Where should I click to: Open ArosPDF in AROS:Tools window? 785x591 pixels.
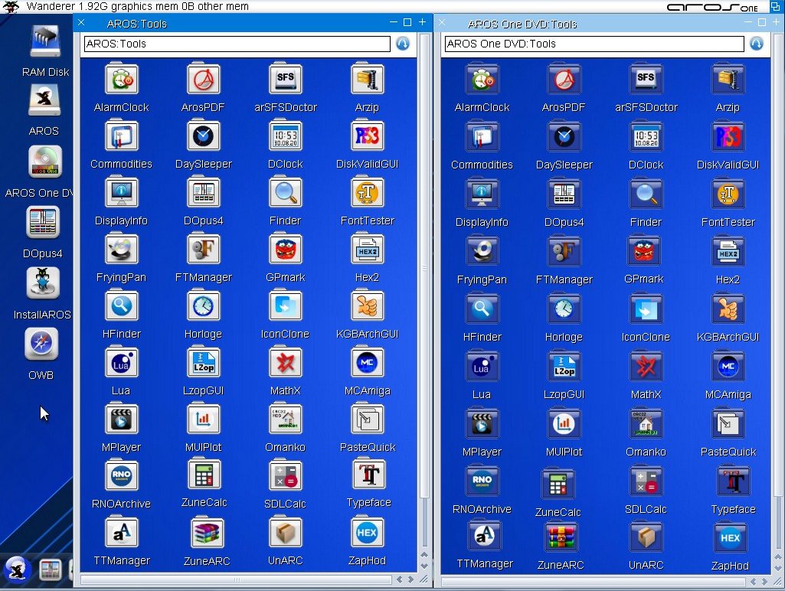tap(203, 79)
